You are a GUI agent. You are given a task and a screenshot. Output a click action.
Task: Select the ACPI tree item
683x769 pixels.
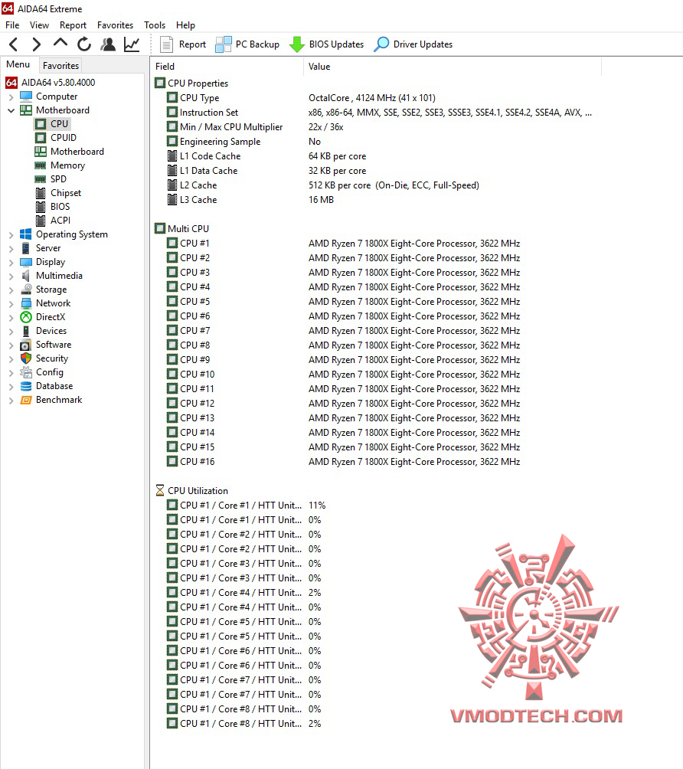pos(60,220)
